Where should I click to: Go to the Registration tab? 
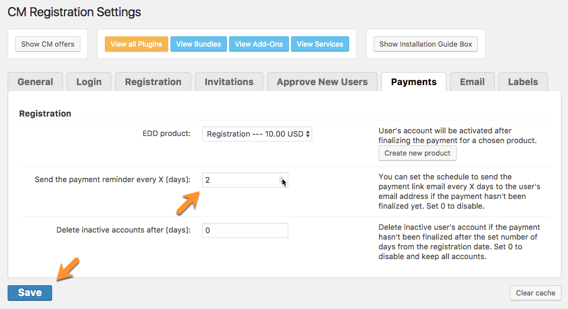point(153,82)
